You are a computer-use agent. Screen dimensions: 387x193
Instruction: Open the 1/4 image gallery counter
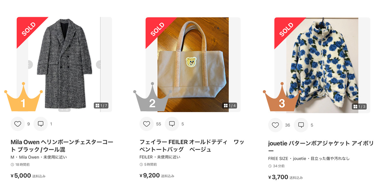[x=230, y=106]
